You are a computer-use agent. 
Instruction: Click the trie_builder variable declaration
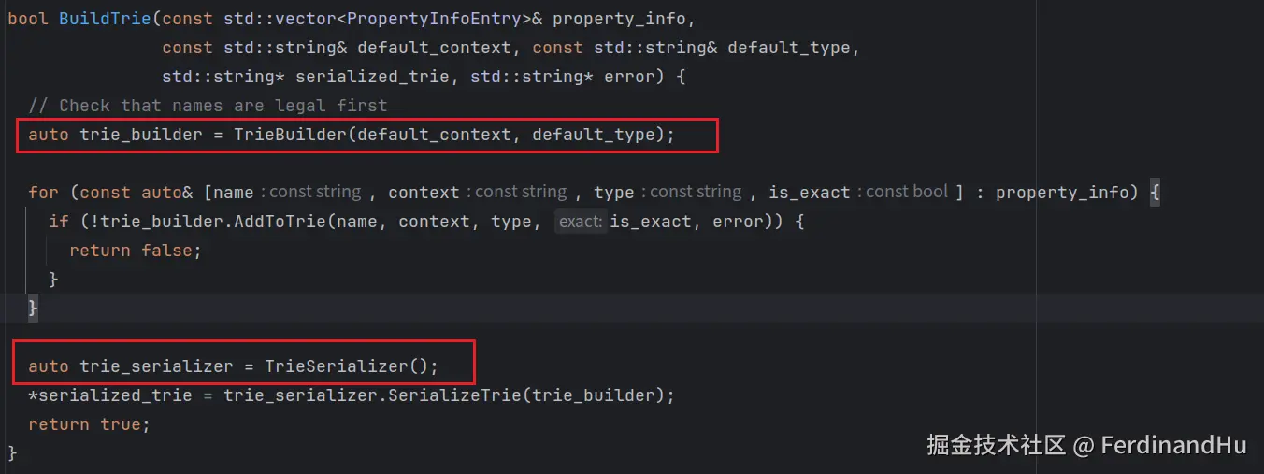coord(140,135)
